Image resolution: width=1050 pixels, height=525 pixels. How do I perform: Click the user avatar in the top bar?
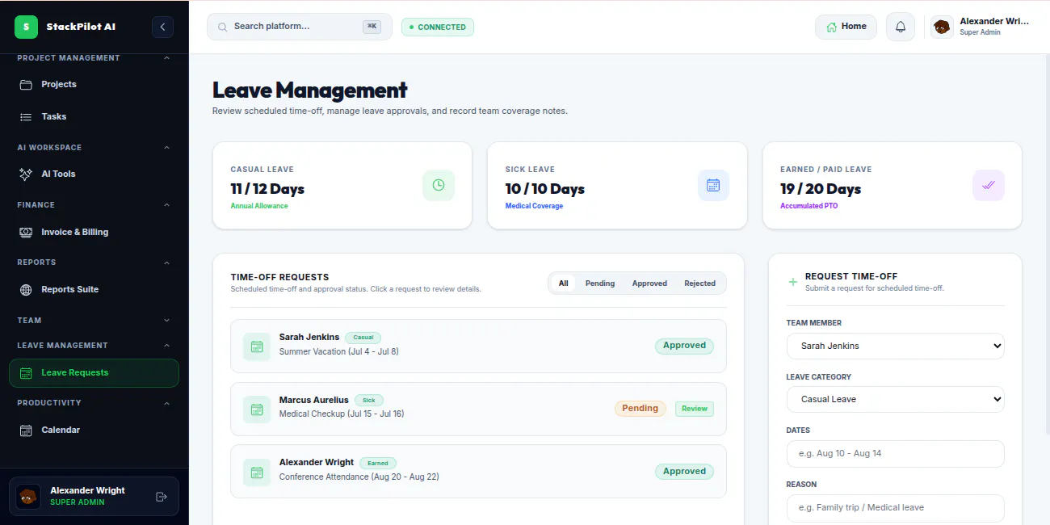(942, 27)
